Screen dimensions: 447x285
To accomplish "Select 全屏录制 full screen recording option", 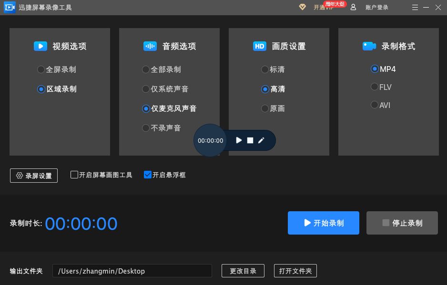I will tap(41, 69).
